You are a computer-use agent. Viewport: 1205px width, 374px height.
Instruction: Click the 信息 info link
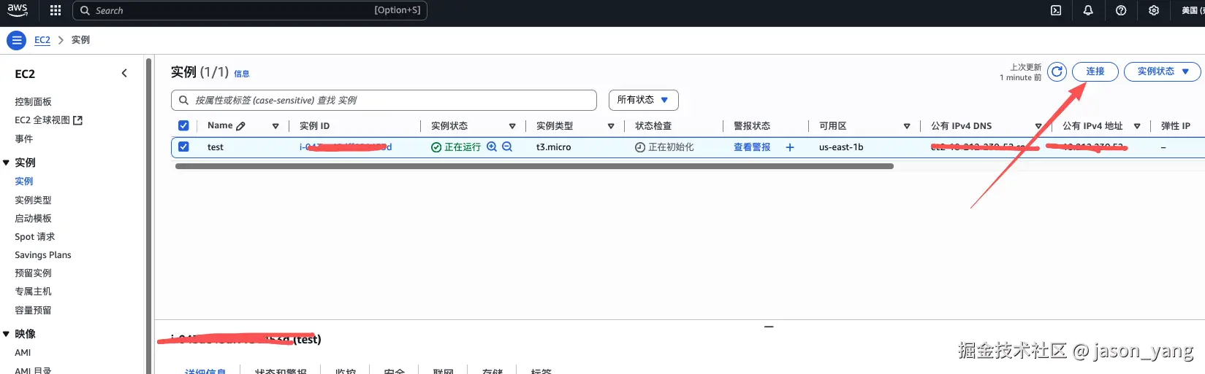[242, 74]
